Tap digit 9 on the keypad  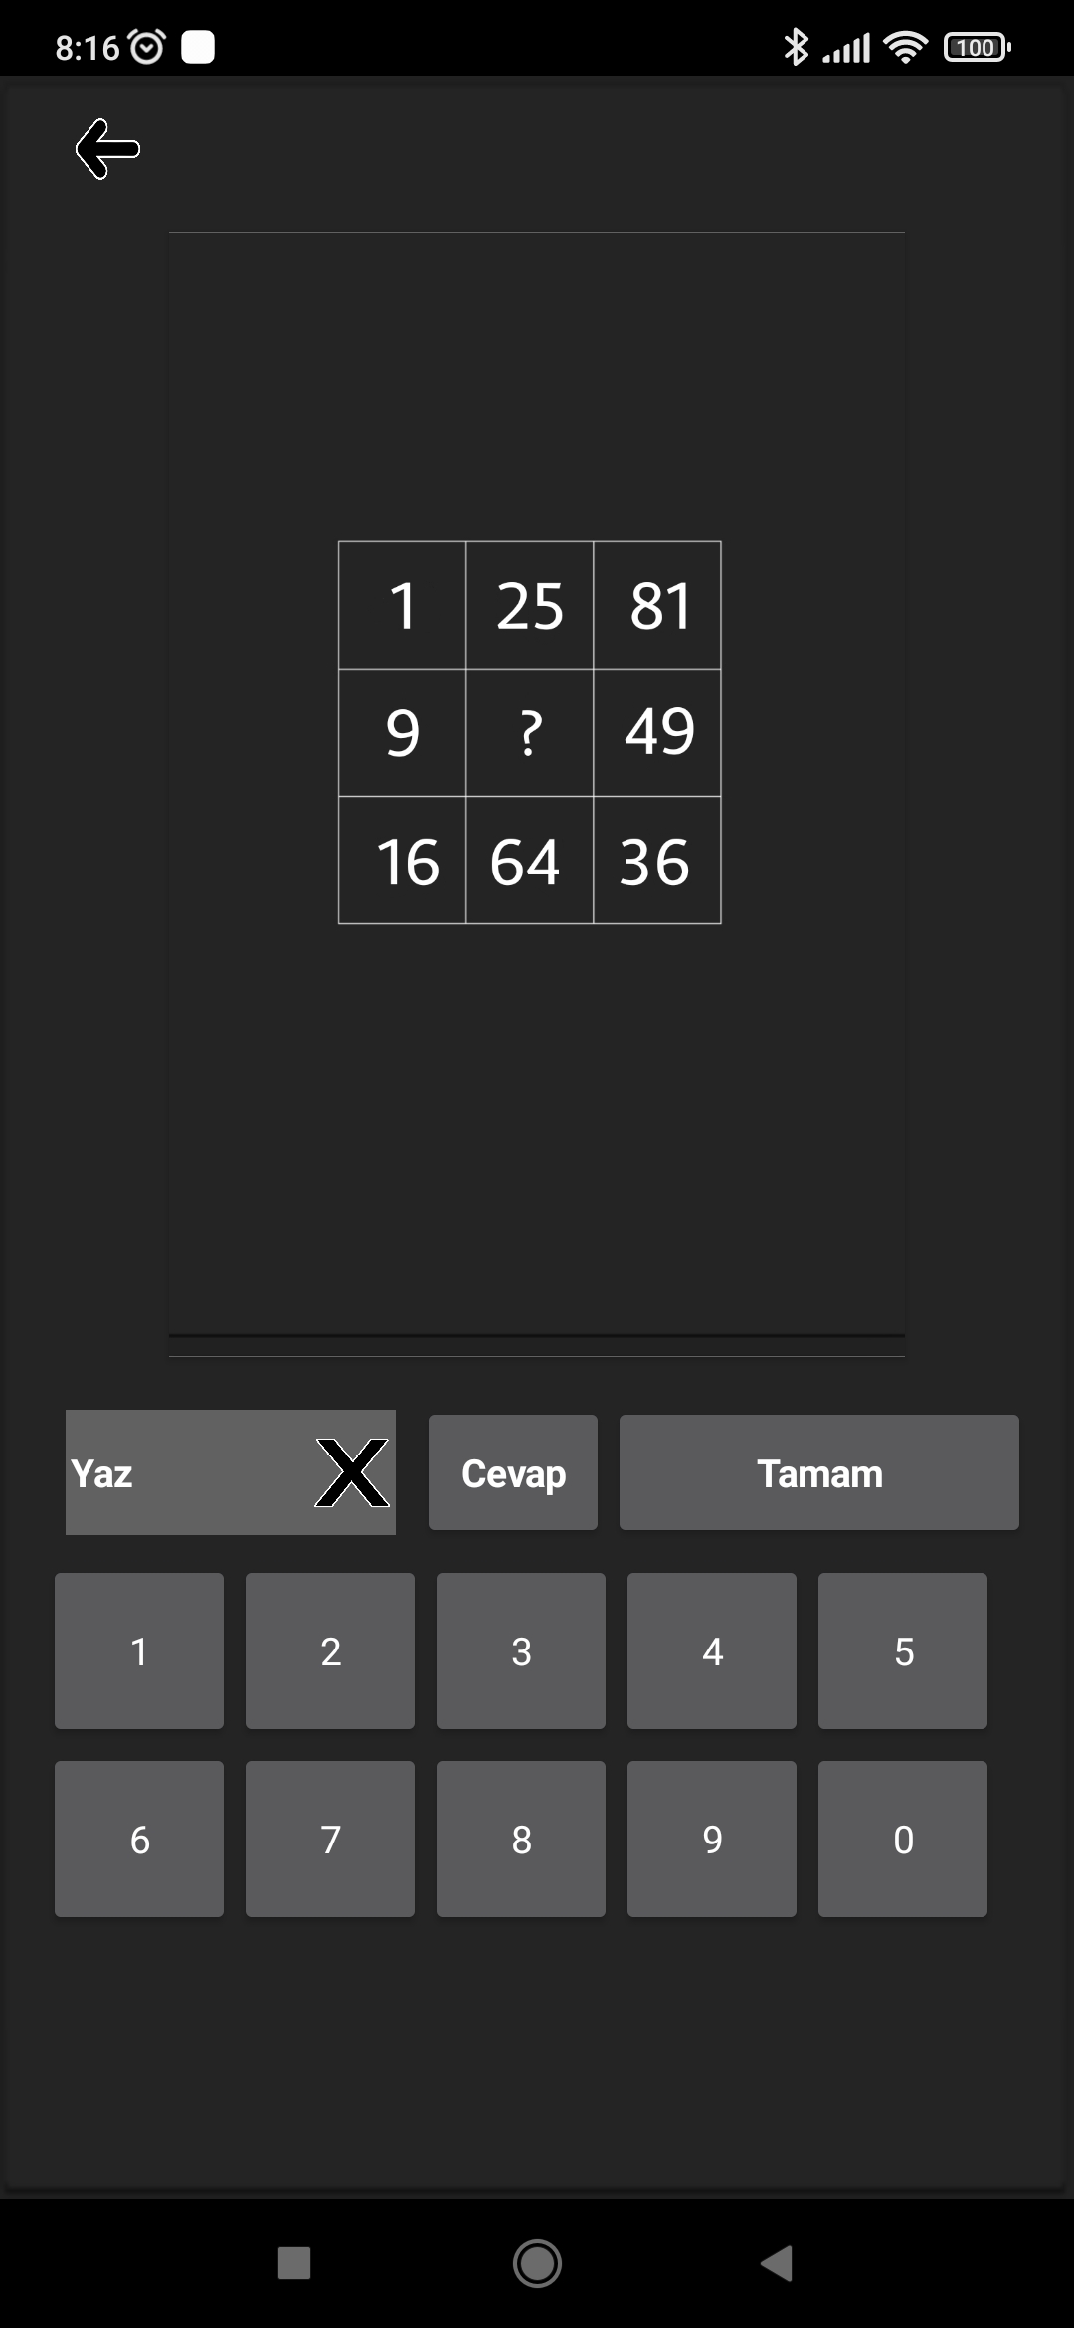pos(712,1839)
